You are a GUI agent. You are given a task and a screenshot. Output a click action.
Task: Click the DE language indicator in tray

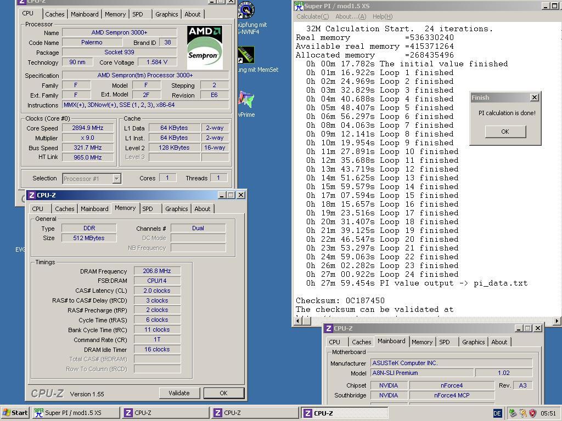tap(497, 413)
